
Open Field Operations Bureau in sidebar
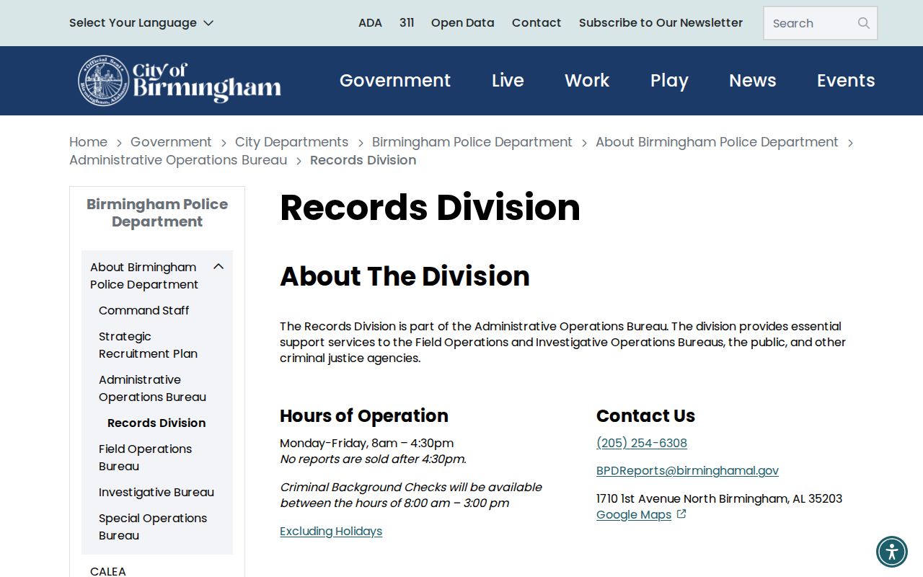(x=145, y=457)
